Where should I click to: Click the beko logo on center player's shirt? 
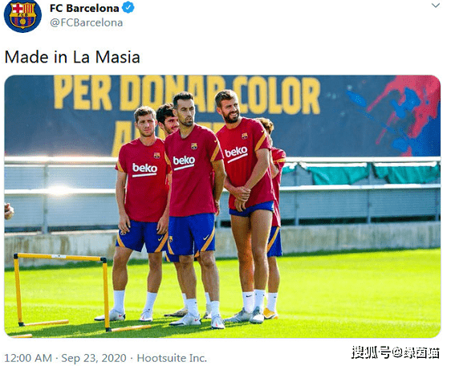tap(184, 162)
